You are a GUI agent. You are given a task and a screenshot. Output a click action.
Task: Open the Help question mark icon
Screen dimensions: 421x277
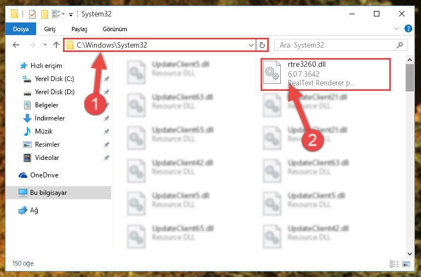(408, 28)
